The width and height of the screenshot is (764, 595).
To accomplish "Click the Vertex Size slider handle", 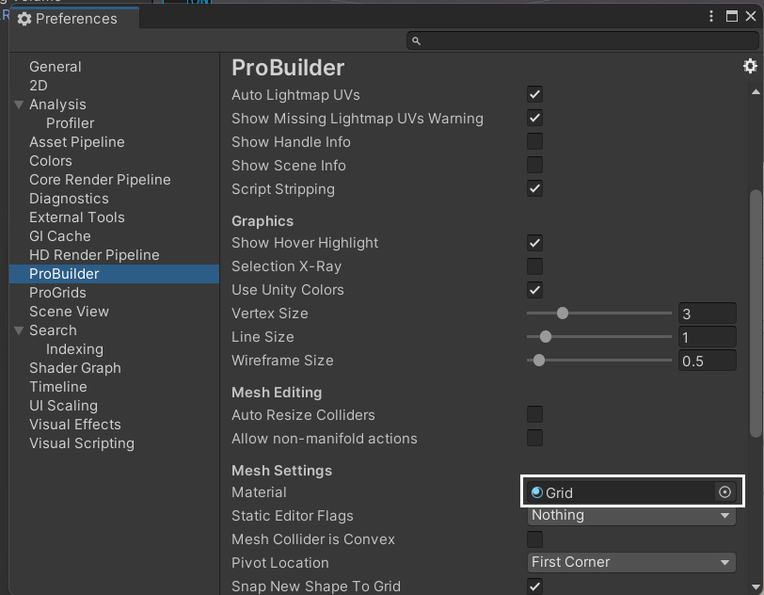I will click(563, 314).
